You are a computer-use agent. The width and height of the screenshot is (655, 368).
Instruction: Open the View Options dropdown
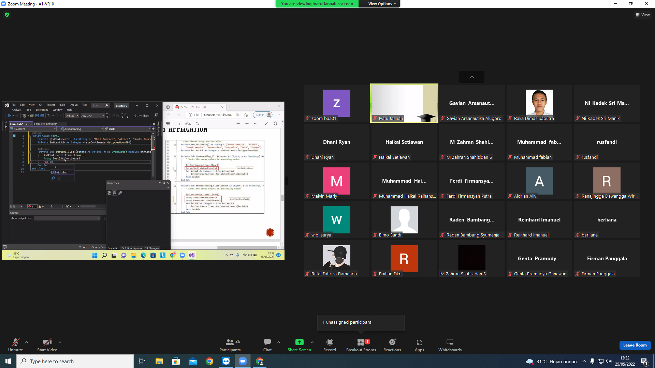pyautogui.click(x=382, y=4)
